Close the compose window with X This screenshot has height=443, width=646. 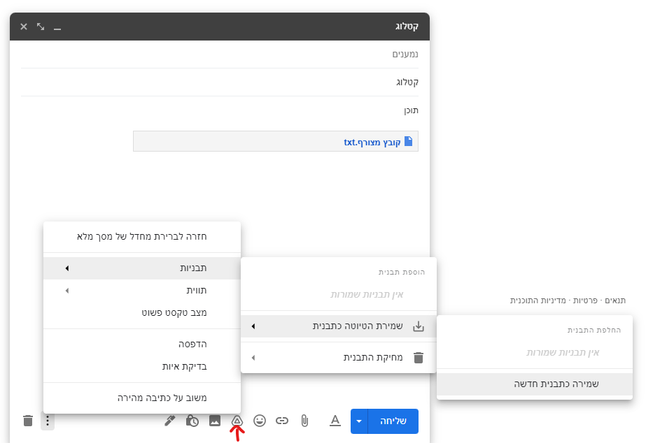[24, 27]
